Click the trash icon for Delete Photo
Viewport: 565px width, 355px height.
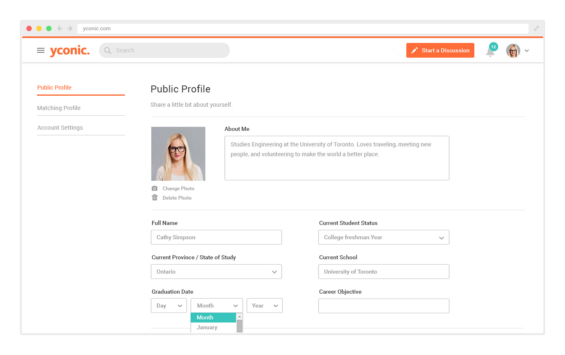coord(154,198)
